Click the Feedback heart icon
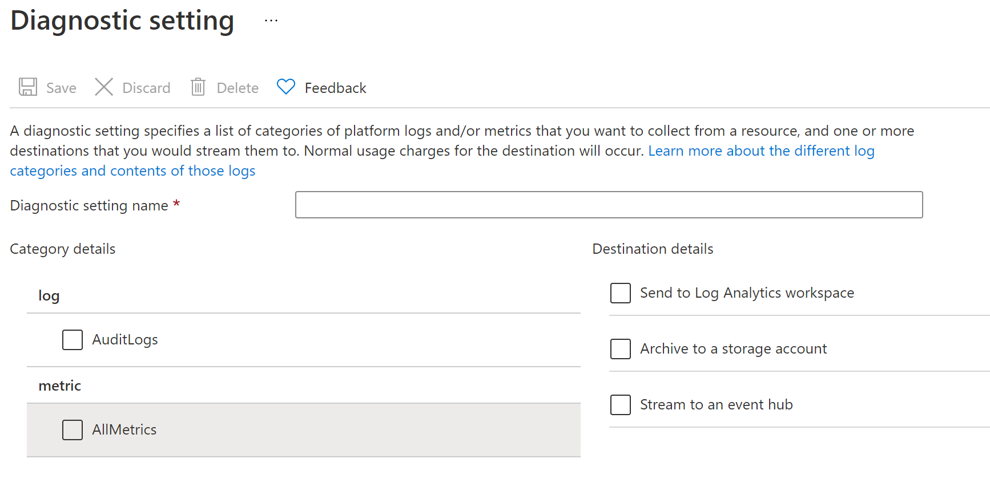The image size is (990, 483). pyautogui.click(x=285, y=87)
